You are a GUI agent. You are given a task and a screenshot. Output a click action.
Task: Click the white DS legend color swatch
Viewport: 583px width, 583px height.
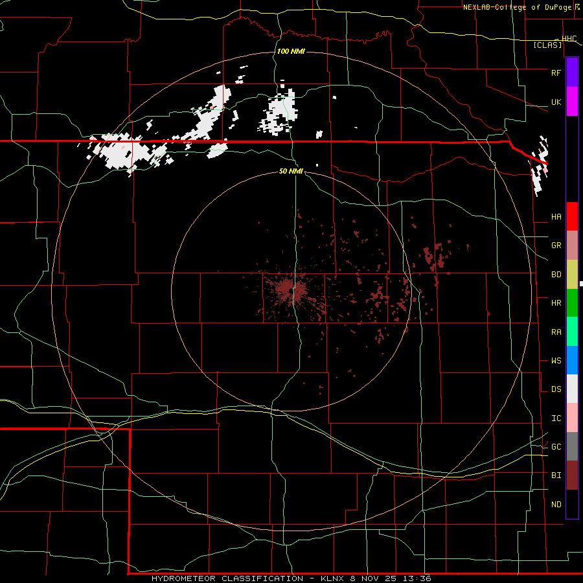[x=572, y=389]
